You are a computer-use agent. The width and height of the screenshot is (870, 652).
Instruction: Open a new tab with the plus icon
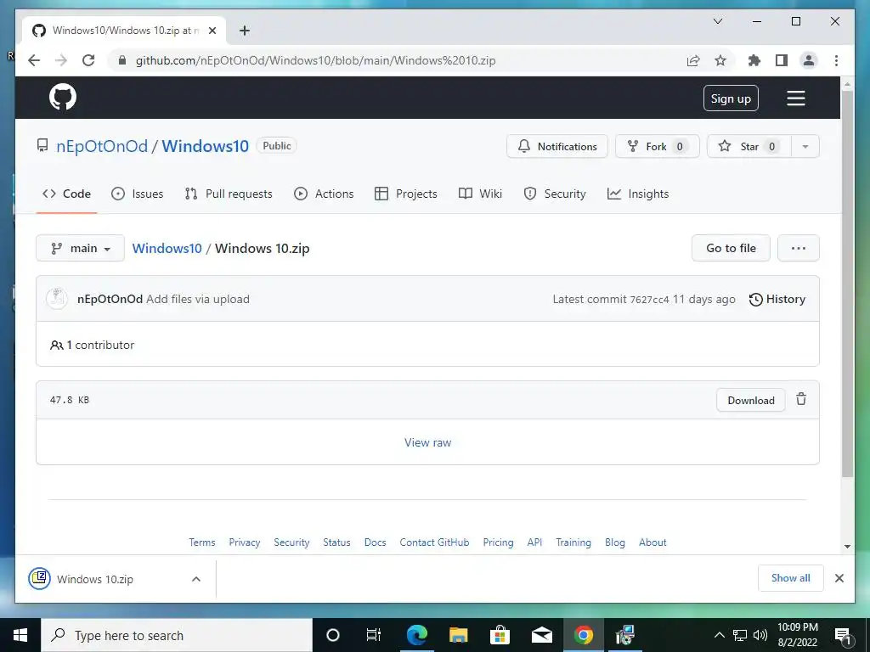(x=244, y=31)
